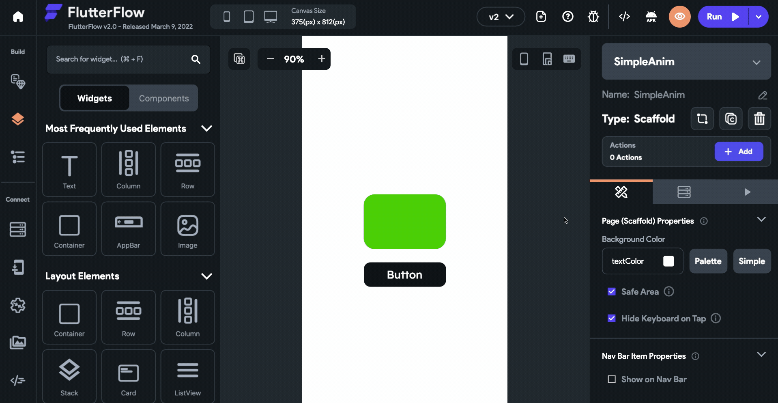
Task: Select the widget palette layers icon
Action: [18, 119]
